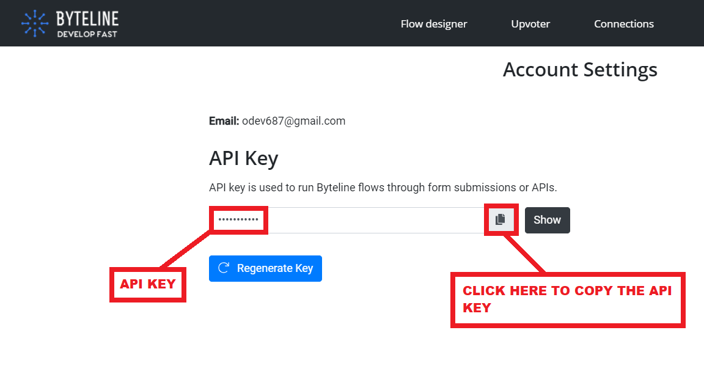The height and width of the screenshot is (385, 704).
Task: Open the Flow designer menu
Action: pos(434,24)
